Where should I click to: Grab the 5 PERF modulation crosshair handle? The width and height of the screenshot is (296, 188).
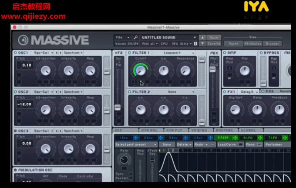point(235,138)
